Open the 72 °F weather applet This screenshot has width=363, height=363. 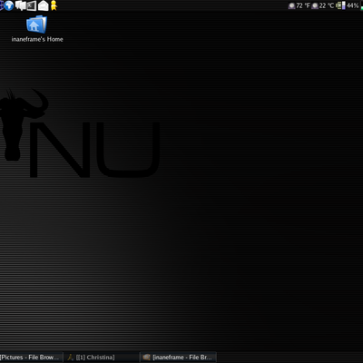299,5
